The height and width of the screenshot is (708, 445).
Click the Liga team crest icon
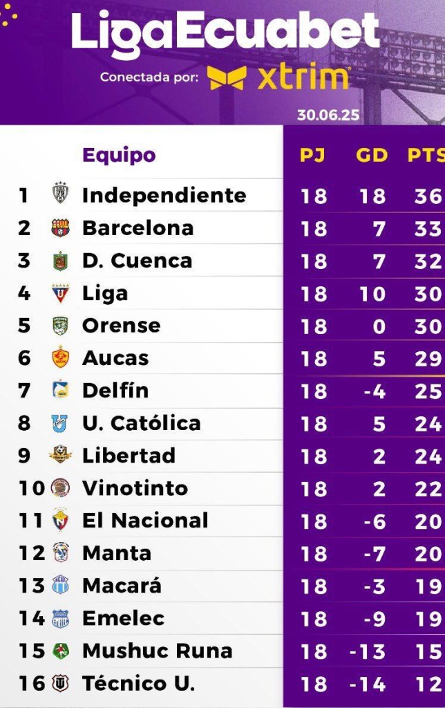click(59, 293)
